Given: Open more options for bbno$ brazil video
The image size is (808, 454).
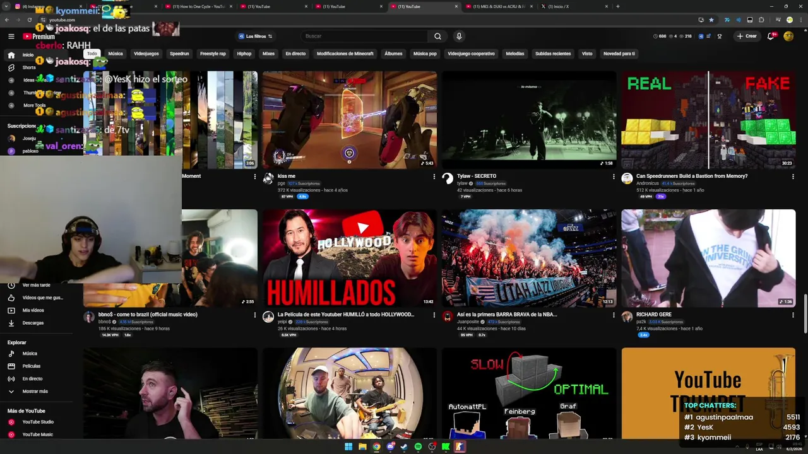Looking at the screenshot, I should click(x=254, y=315).
